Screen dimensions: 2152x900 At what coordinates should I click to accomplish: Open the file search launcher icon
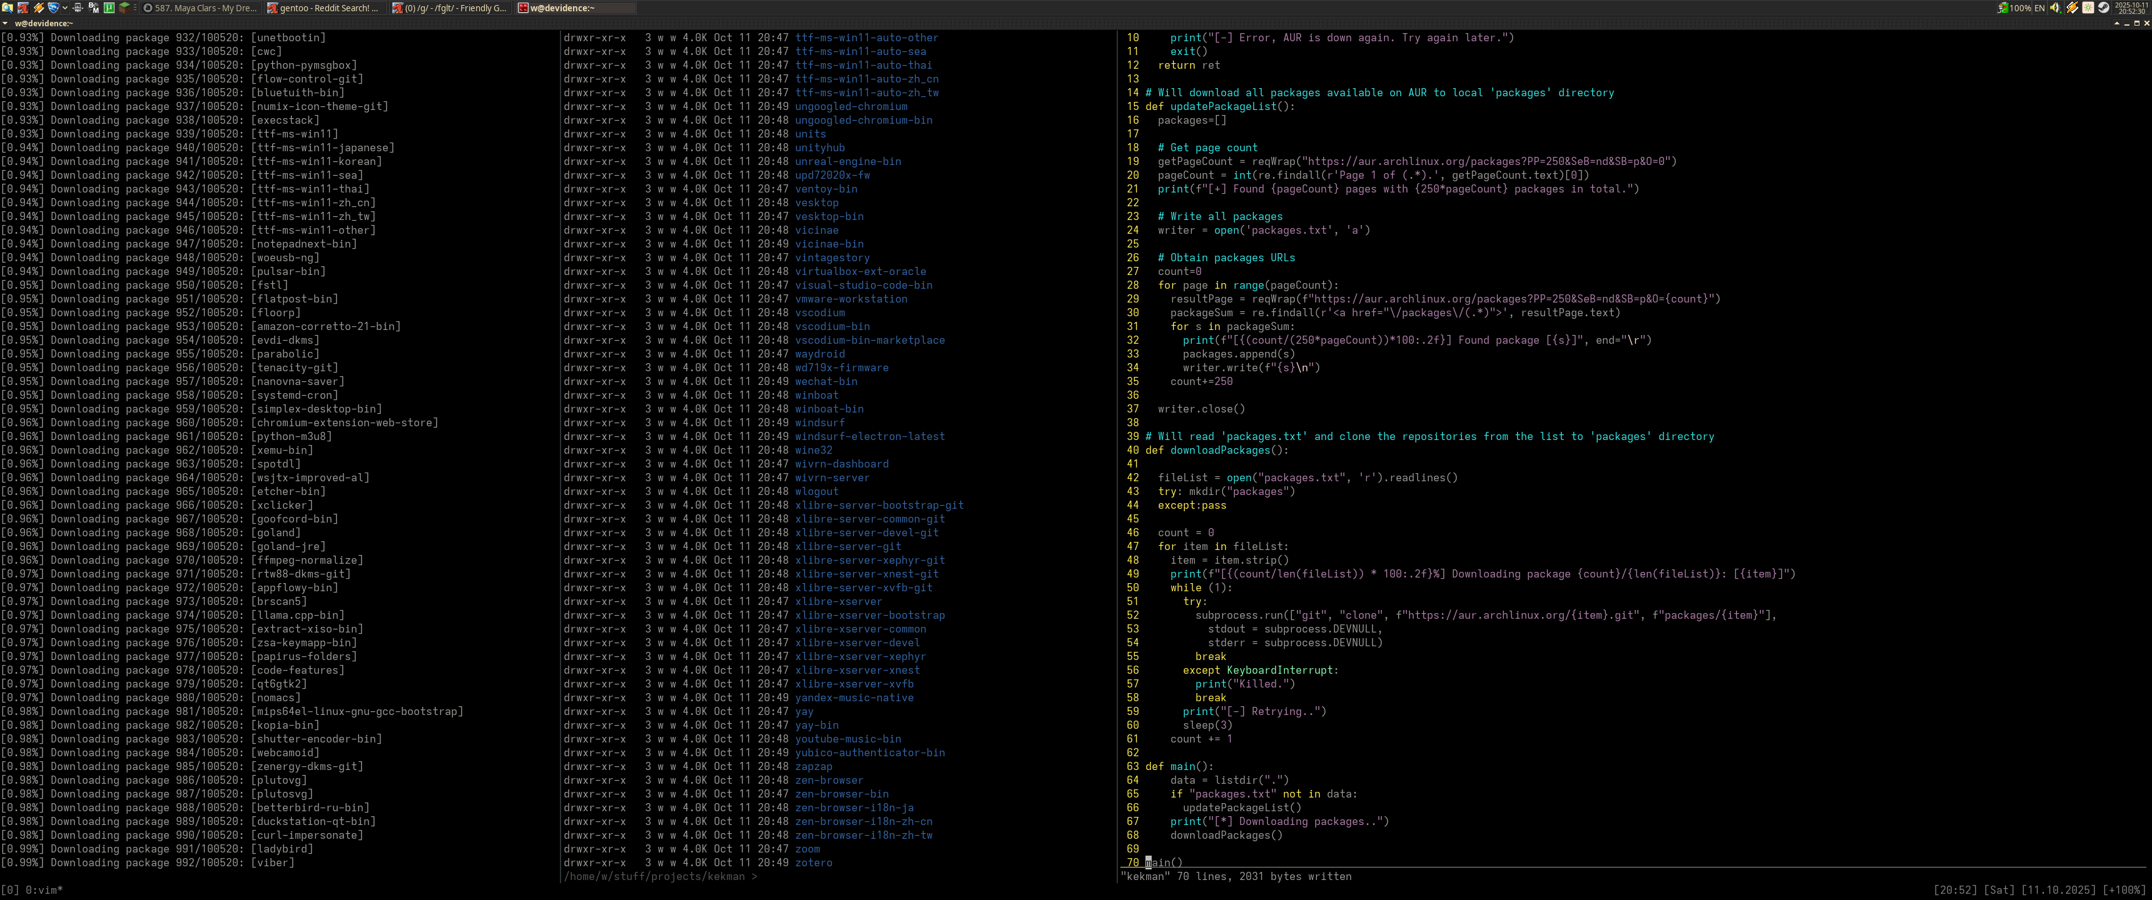(x=8, y=7)
